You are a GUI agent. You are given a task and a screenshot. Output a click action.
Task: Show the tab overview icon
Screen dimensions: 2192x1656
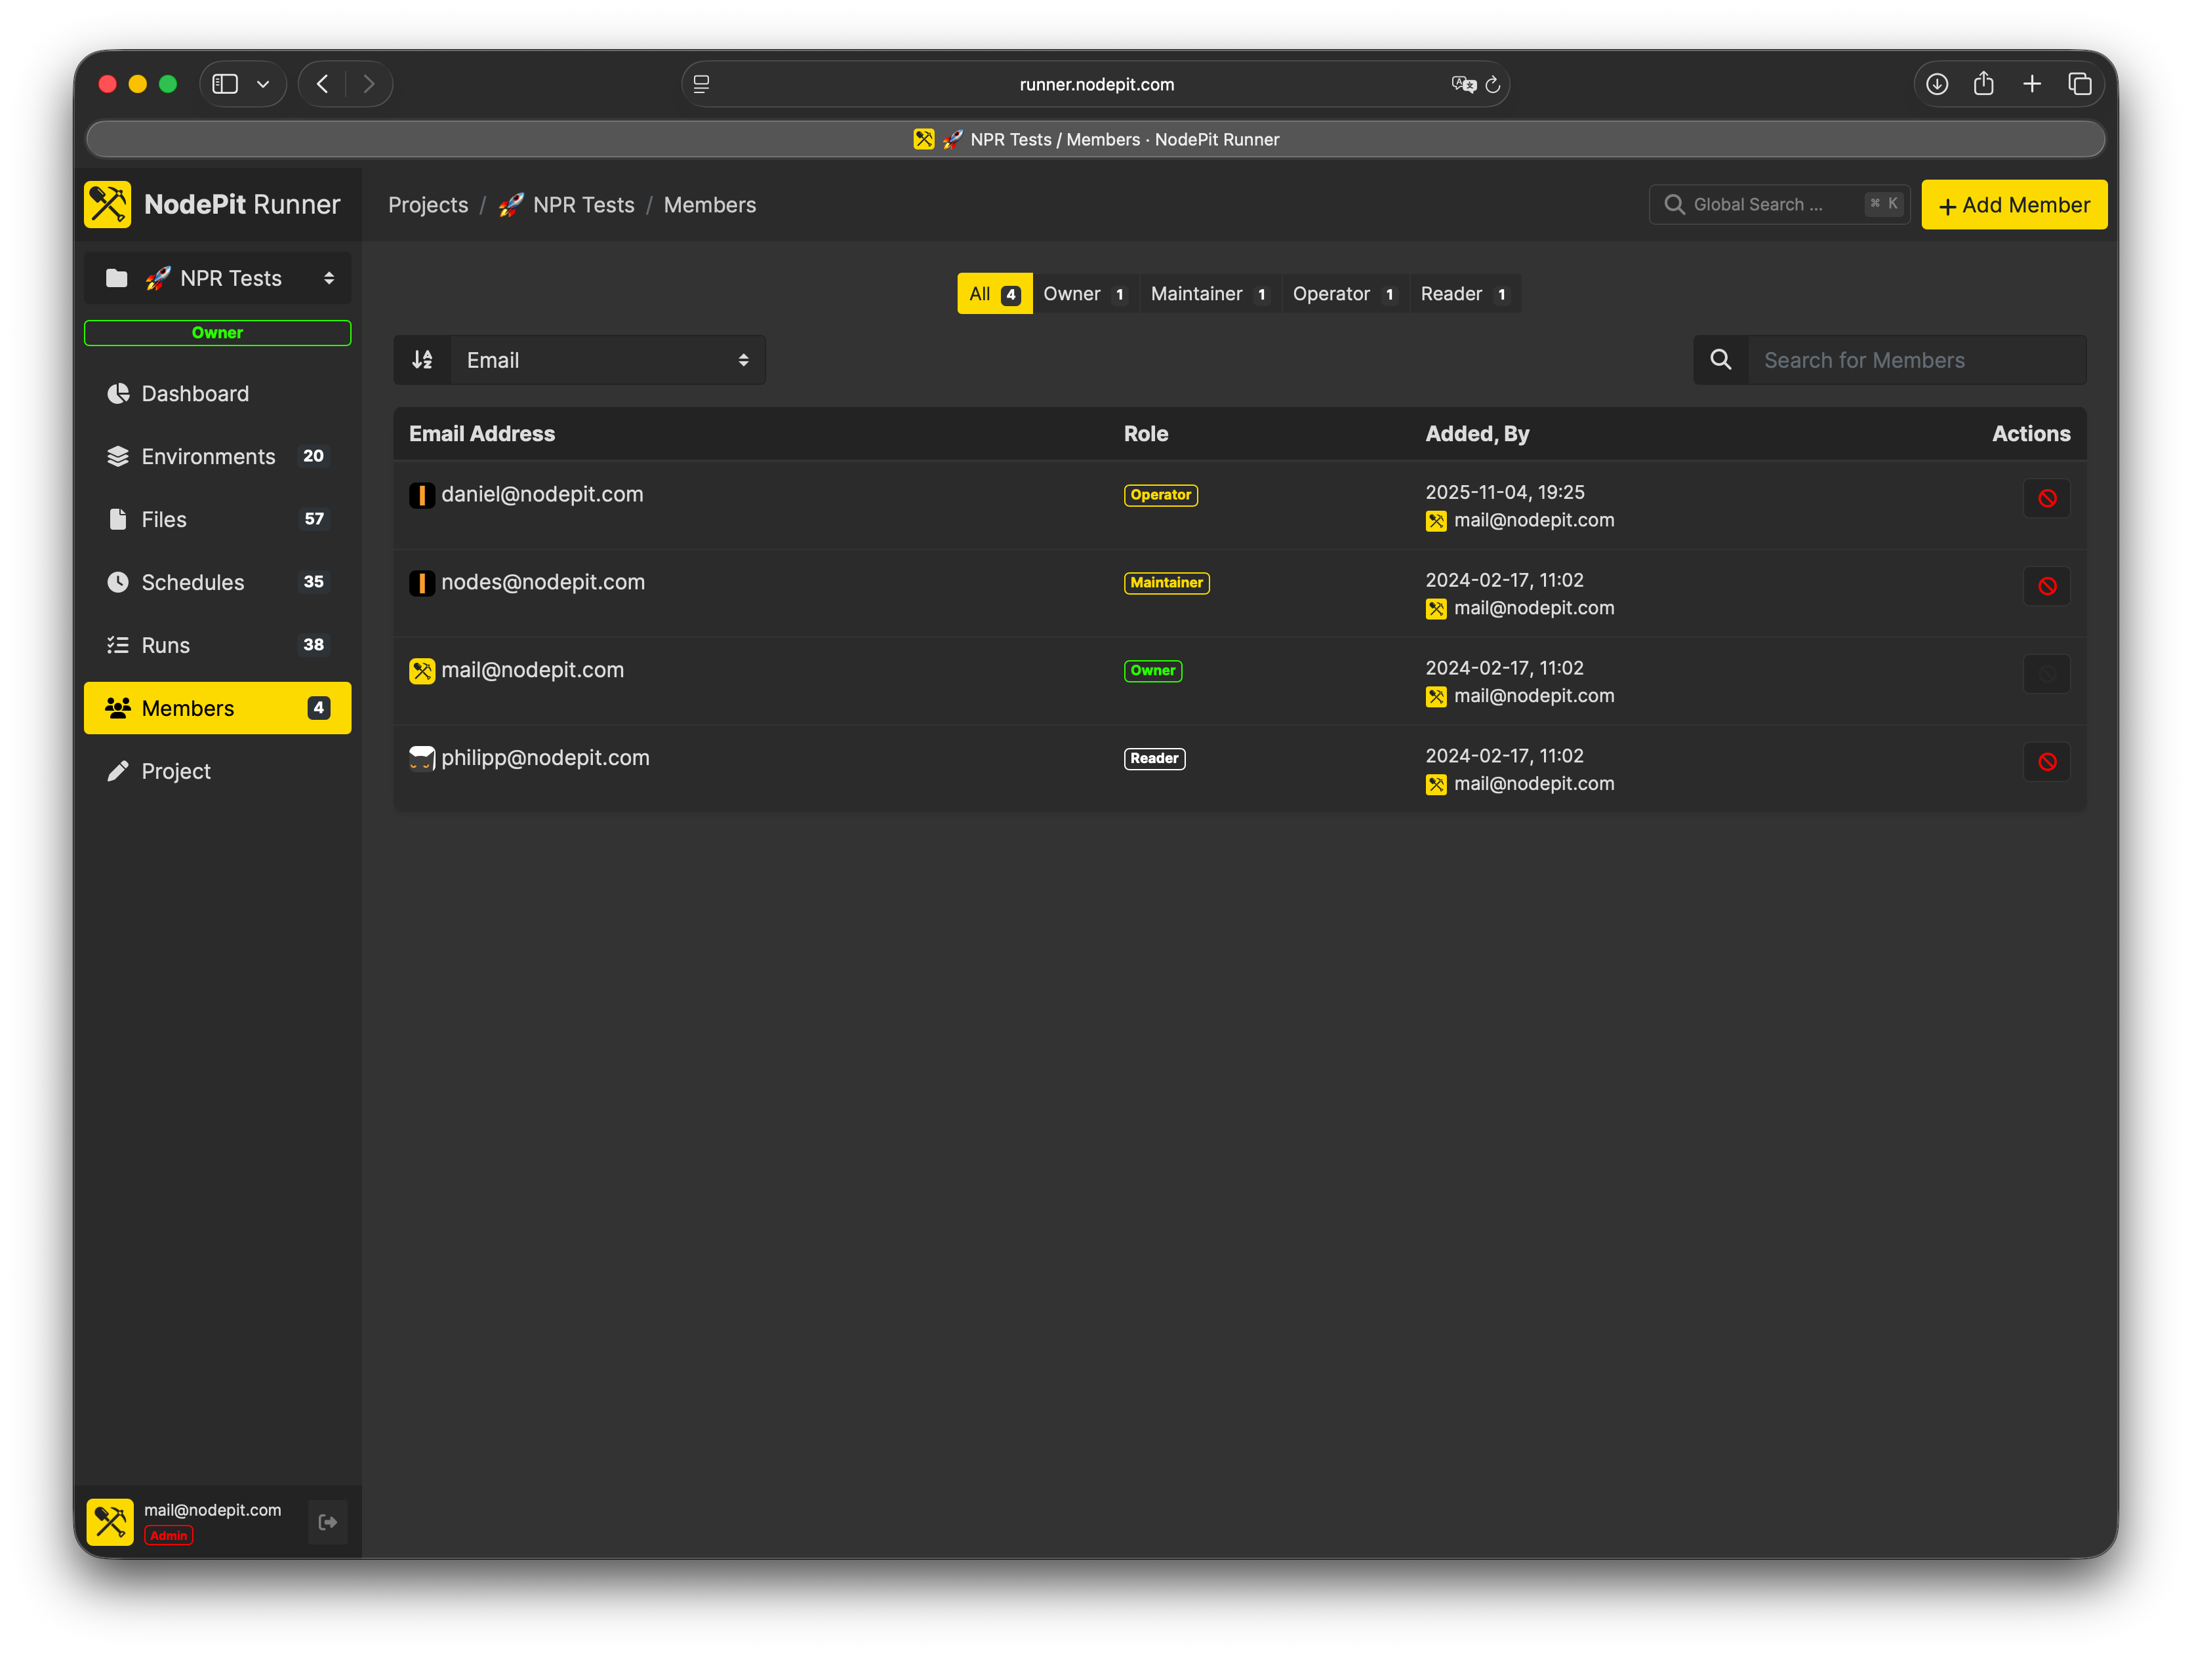click(x=2080, y=84)
